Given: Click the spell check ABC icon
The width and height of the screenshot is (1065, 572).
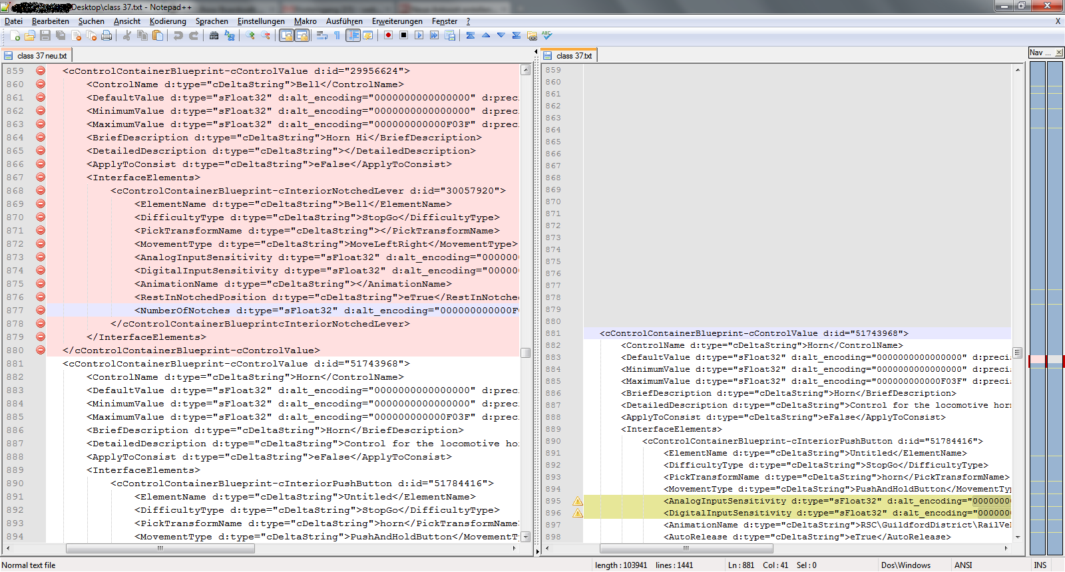Looking at the screenshot, I should click(547, 36).
